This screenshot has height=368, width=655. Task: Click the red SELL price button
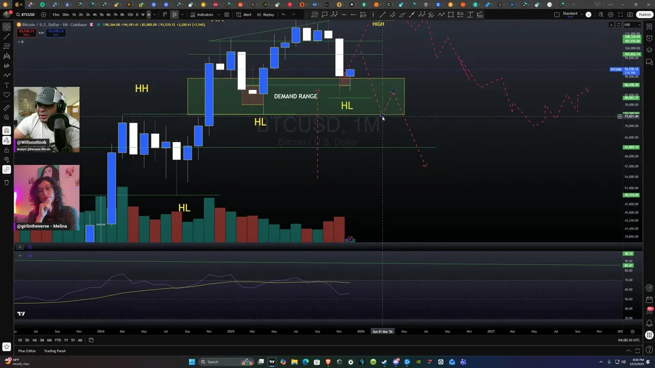pos(26,32)
